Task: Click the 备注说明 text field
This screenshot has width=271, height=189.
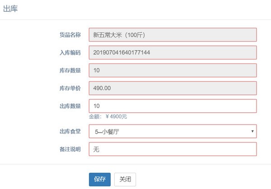Action: click(173, 149)
